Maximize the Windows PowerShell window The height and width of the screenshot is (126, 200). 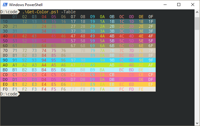[x=179, y=5]
